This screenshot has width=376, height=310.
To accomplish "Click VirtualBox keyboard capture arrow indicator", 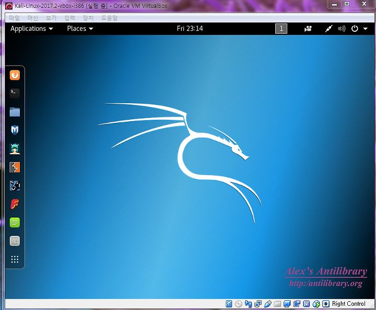I will point(326,304).
